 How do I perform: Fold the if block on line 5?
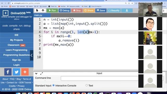(42, 36)
